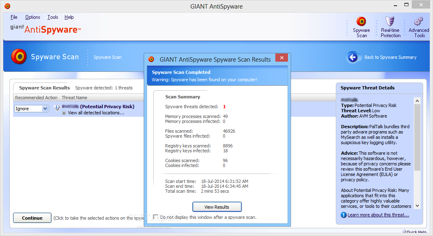Minimize the GIANT AntiSpyware window
This screenshot has height=236, width=433.
pos(395,5)
